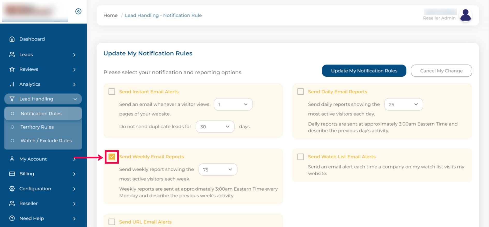Click the Reseller Admin role text
Image resolution: width=489 pixels, height=227 pixels.
pos(439,18)
